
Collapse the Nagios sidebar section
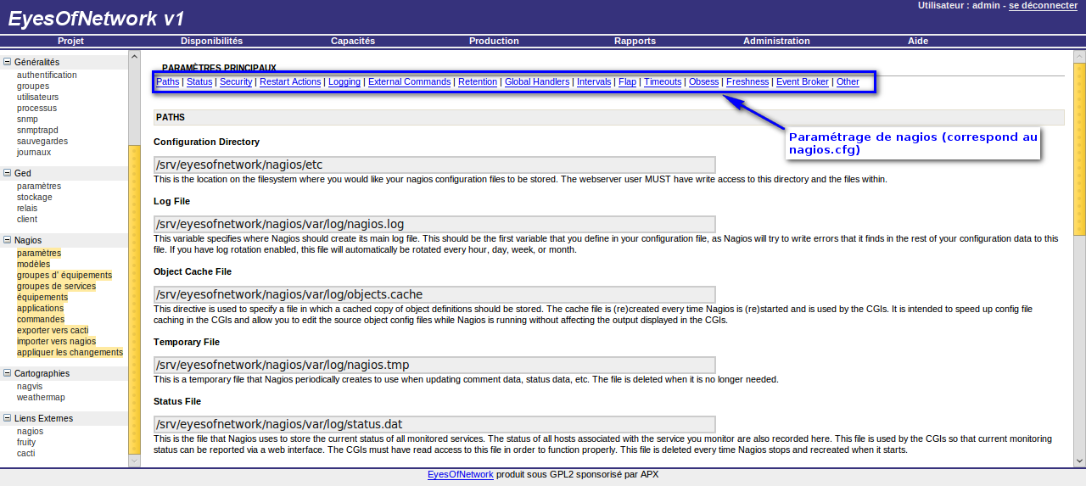[8, 240]
